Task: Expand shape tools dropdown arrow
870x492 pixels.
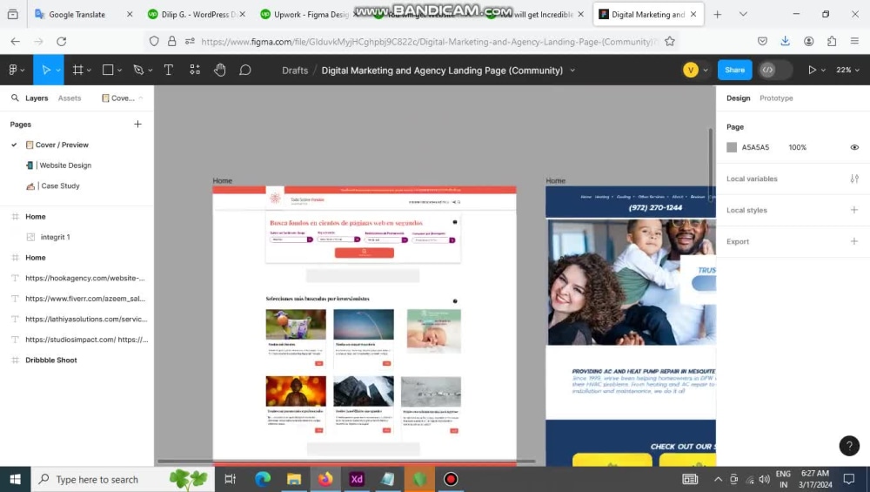Action: 119,71
